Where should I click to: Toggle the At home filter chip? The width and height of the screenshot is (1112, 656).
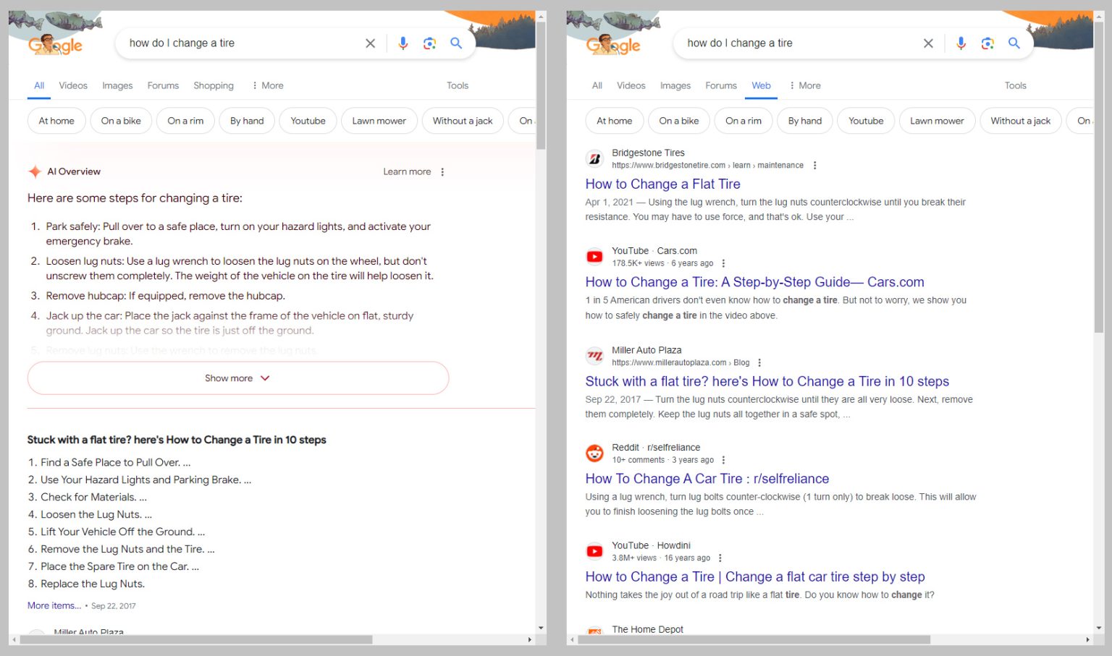[x=56, y=121]
